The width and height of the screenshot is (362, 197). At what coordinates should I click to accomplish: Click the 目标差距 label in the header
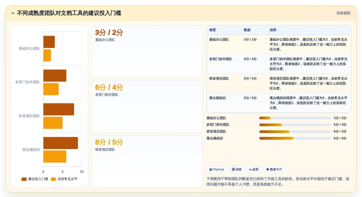click(x=343, y=13)
